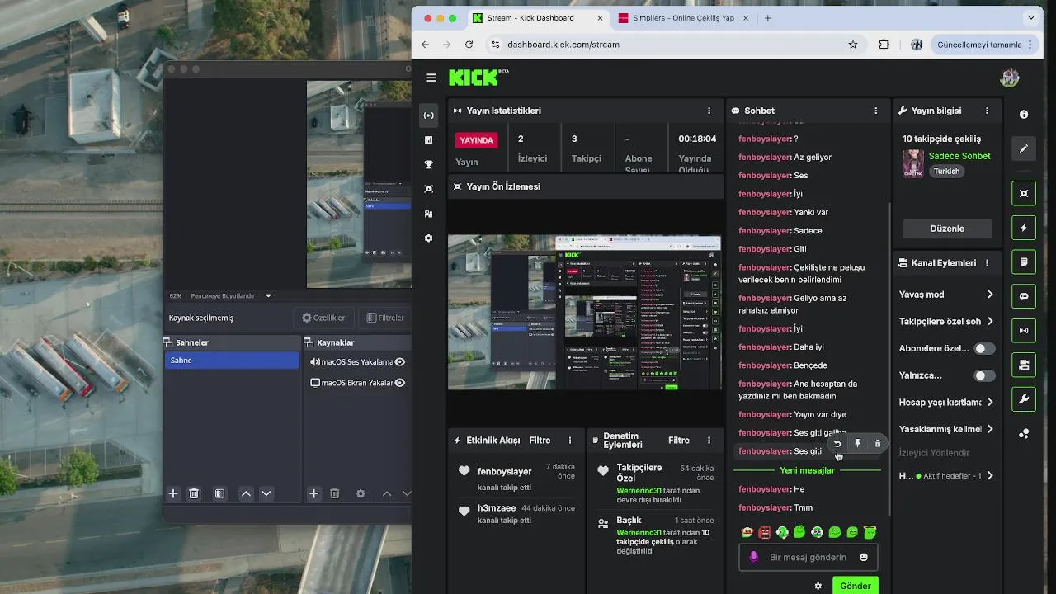Add a new source in OBS Kaynaklar panel

pyautogui.click(x=313, y=493)
